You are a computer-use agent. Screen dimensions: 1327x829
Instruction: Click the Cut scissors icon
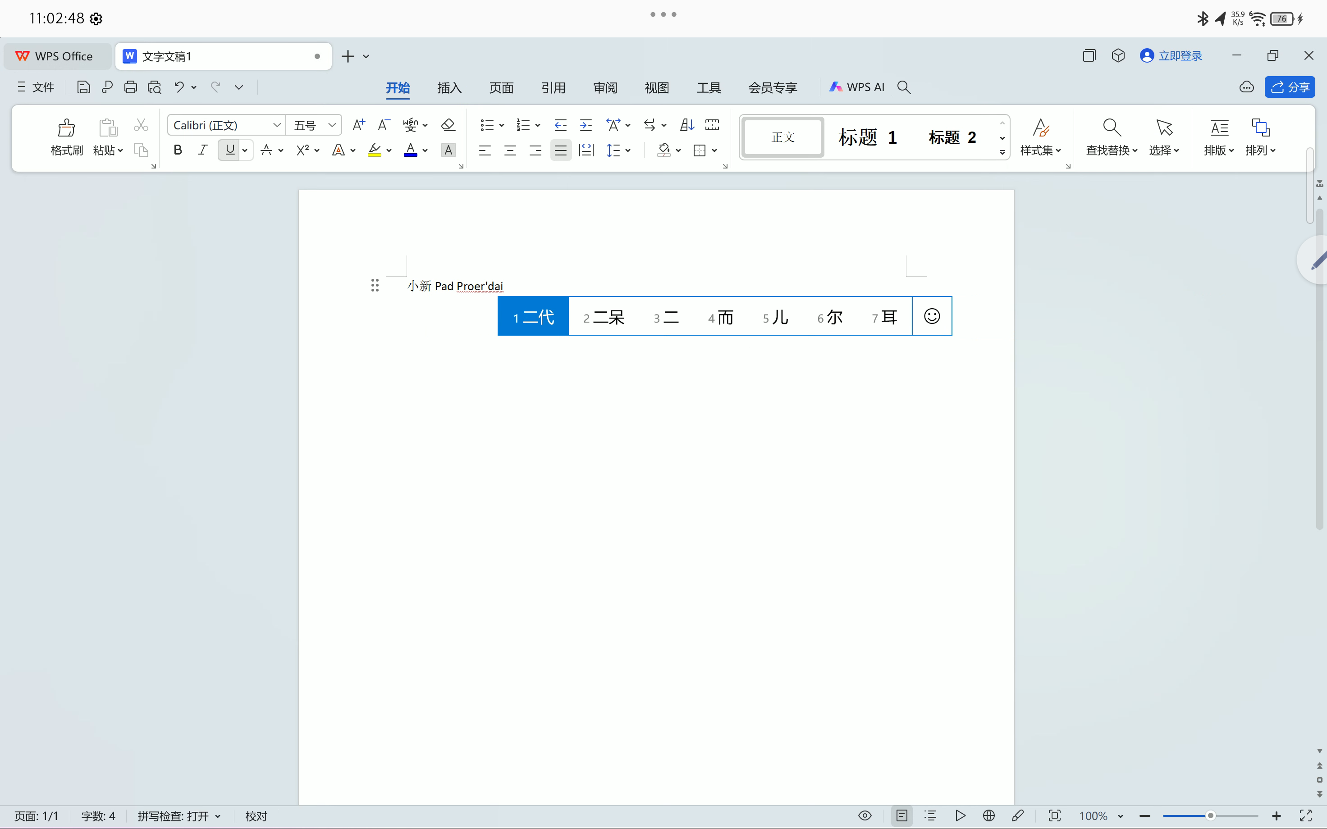[141, 125]
